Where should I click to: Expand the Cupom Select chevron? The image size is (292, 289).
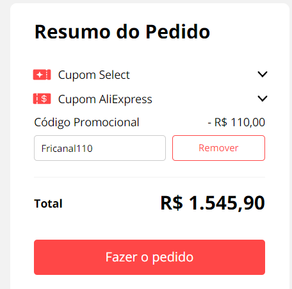(x=263, y=74)
